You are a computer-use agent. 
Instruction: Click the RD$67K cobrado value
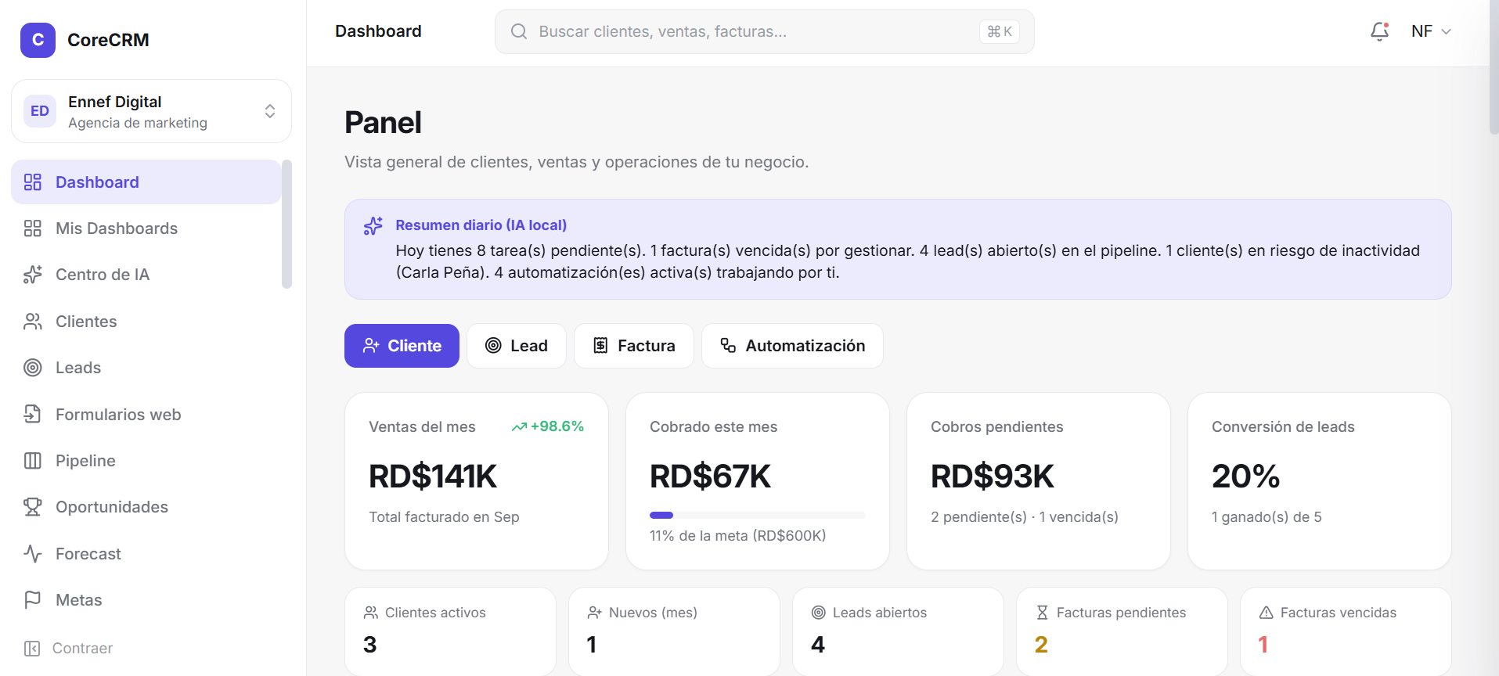click(x=710, y=476)
